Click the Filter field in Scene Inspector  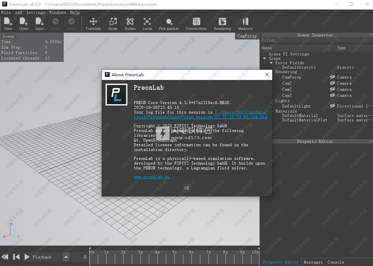point(317,40)
